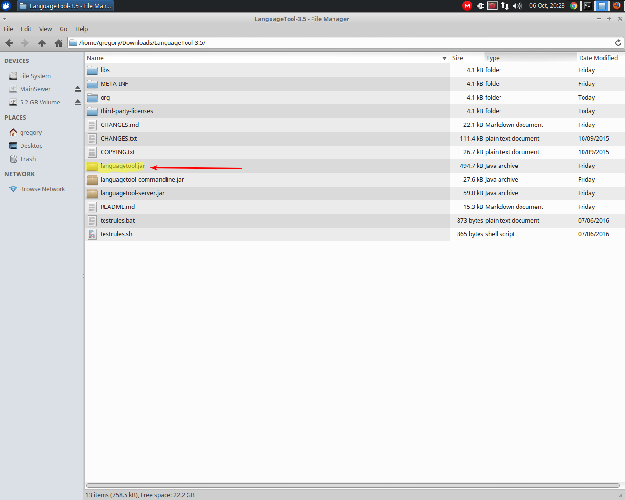Select the libs folder icon
Image resolution: width=625 pixels, height=500 pixels.
pos(92,70)
